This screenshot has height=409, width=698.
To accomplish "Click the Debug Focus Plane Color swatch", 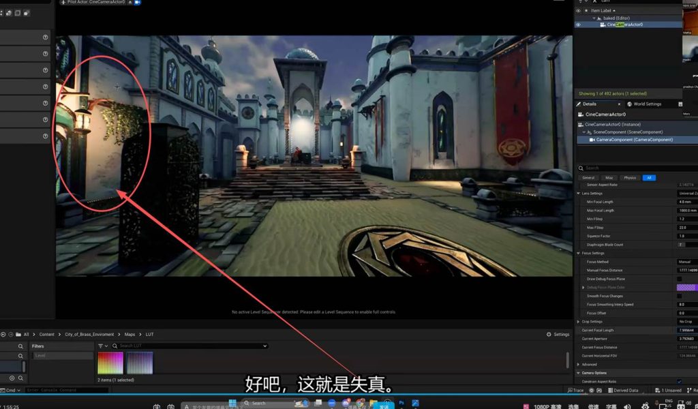I will (x=686, y=288).
